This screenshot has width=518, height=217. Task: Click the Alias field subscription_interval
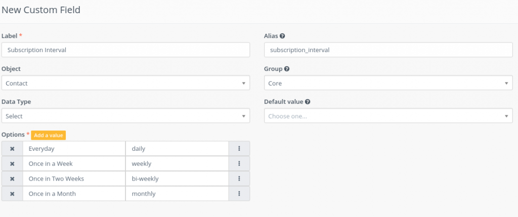tap(388, 50)
